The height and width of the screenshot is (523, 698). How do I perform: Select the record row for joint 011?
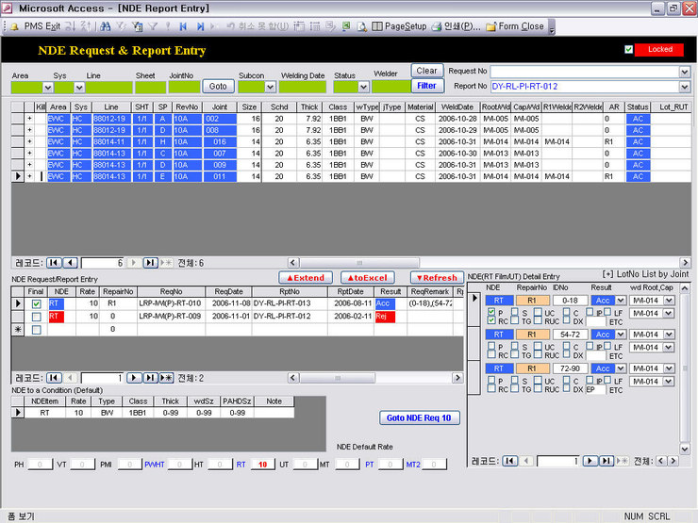pos(17,176)
